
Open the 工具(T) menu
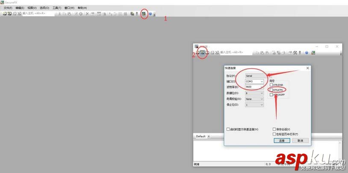coord(56,8)
